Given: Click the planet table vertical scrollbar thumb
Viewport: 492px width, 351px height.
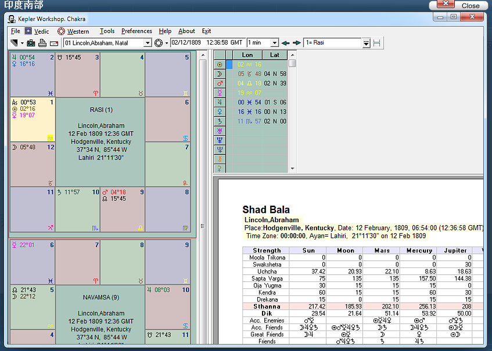Looking at the screenshot, I should [293, 63].
